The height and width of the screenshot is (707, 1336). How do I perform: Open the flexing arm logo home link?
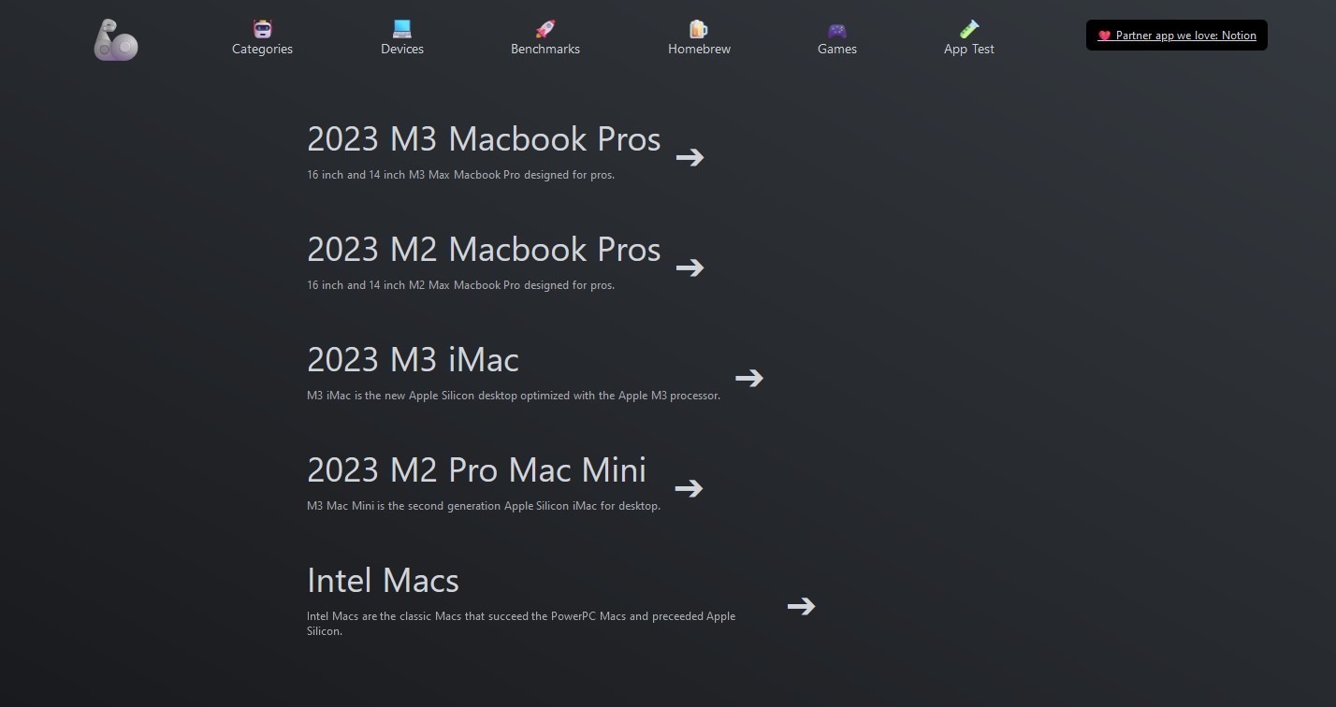pos(116,40)
